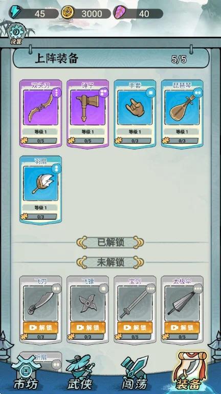Image resolution: width=221 pixels, height=394 pixels.
Task: Unlock the 宝剑 sword via video
Action: tap(135, 327)
